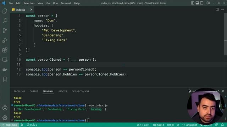Open the File menu

coord(11,3)
